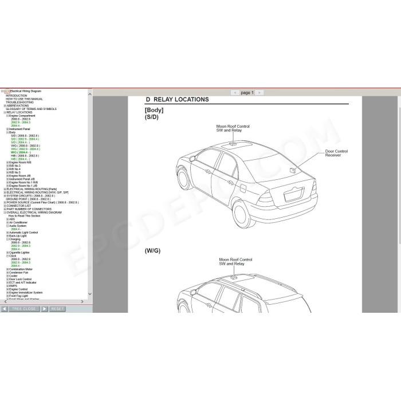
Task: Select W/G ( 2004.4 - ) under Body
Action: 21,152
